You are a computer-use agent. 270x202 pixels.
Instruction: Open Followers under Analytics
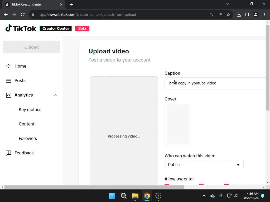click(28, 138)
